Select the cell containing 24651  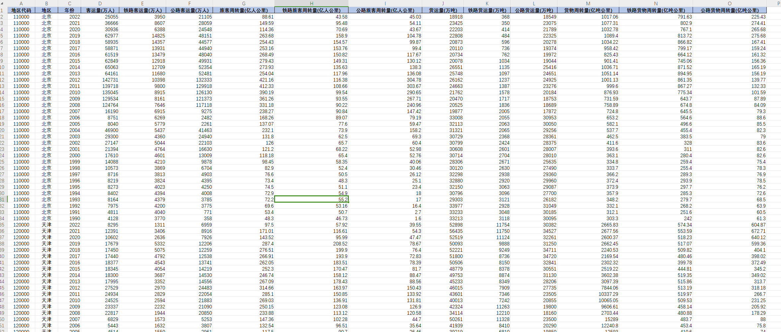tap(534, 74)
